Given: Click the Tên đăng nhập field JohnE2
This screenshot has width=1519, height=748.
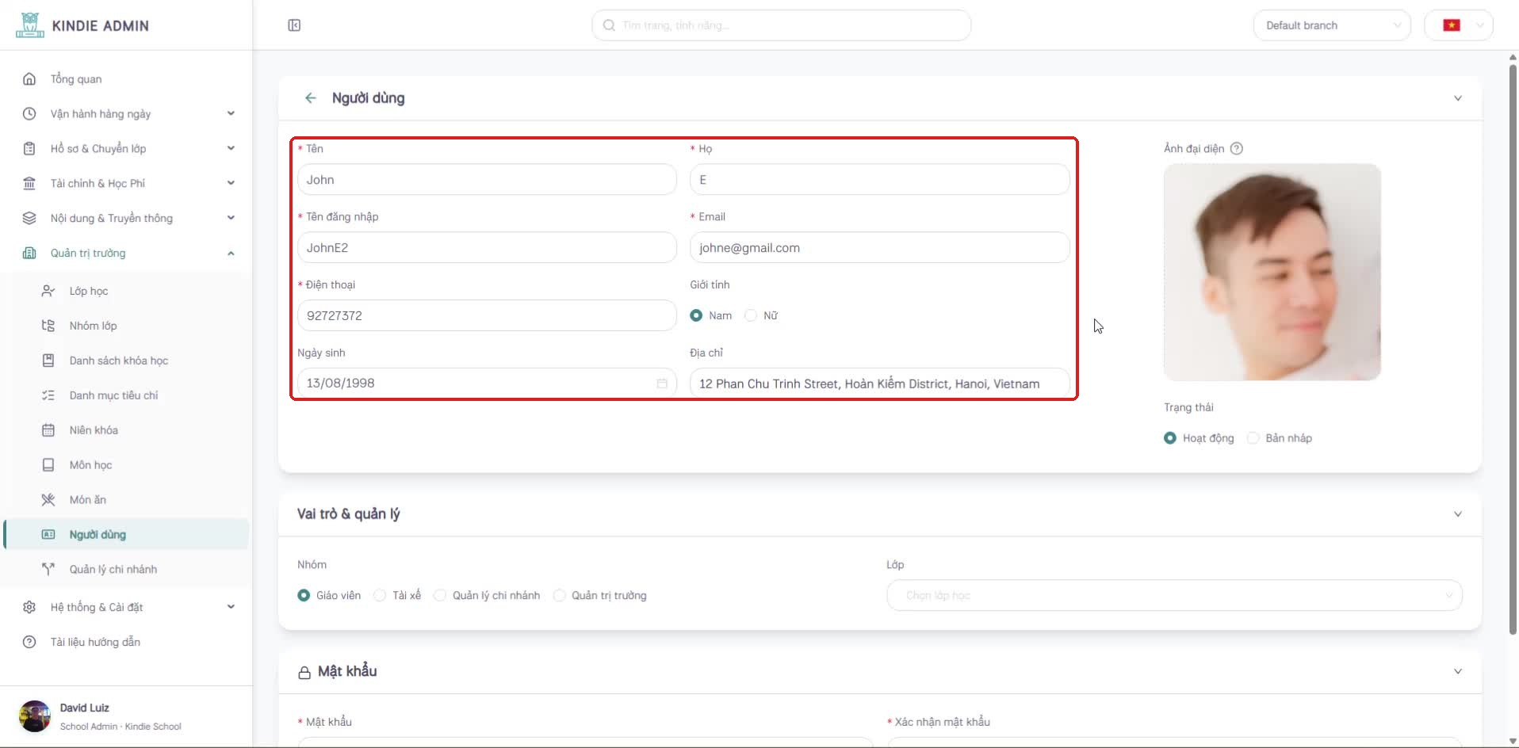Looking at the screenshot, I should point(487,248).
